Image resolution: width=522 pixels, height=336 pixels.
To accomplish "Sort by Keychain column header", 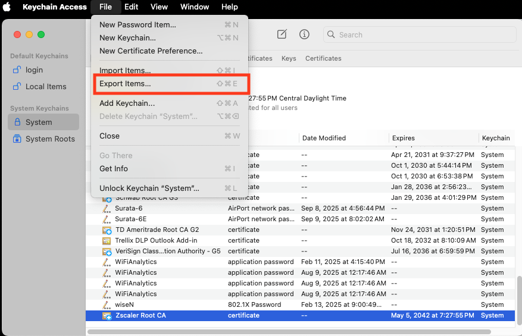I will 496,138.
